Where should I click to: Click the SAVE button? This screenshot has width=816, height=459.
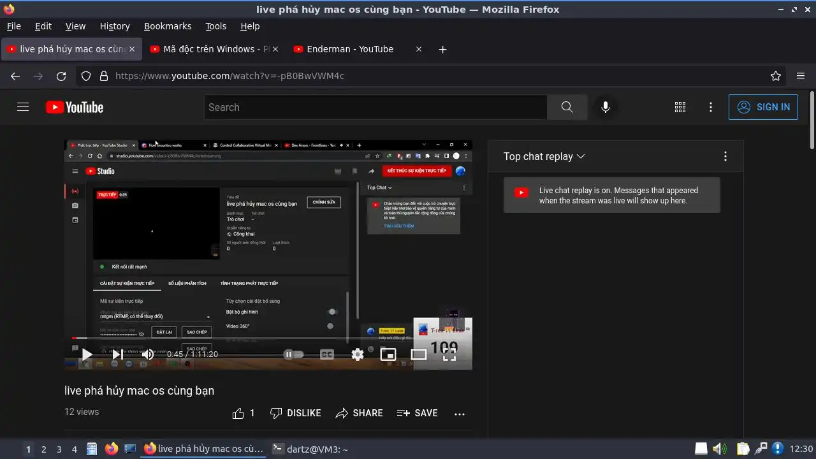coord(417,413)
